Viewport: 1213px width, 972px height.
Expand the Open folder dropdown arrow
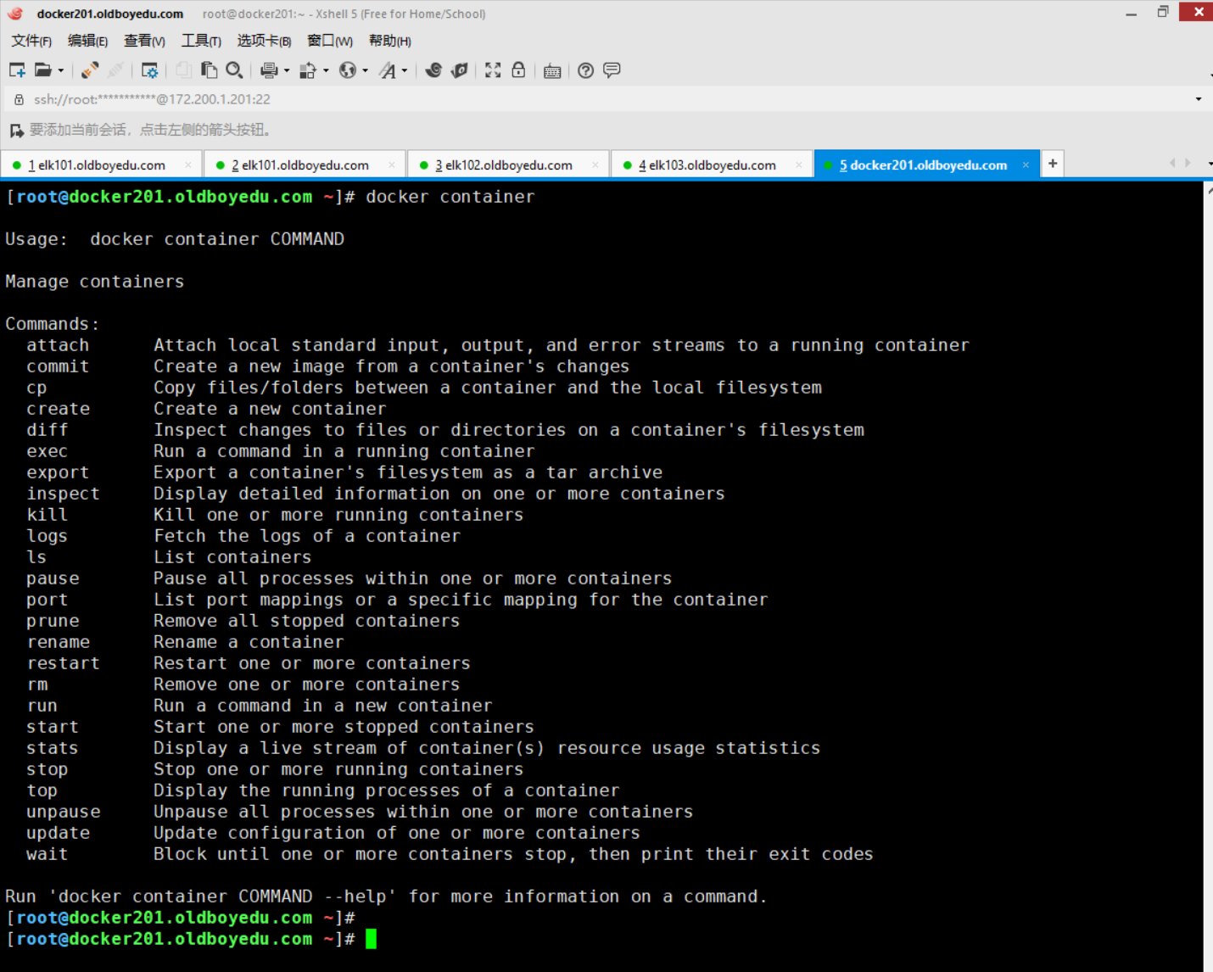(61, 71)
